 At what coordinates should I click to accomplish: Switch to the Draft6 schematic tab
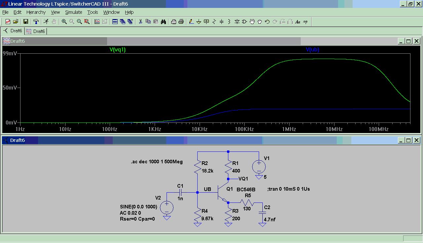pos(13,31)
